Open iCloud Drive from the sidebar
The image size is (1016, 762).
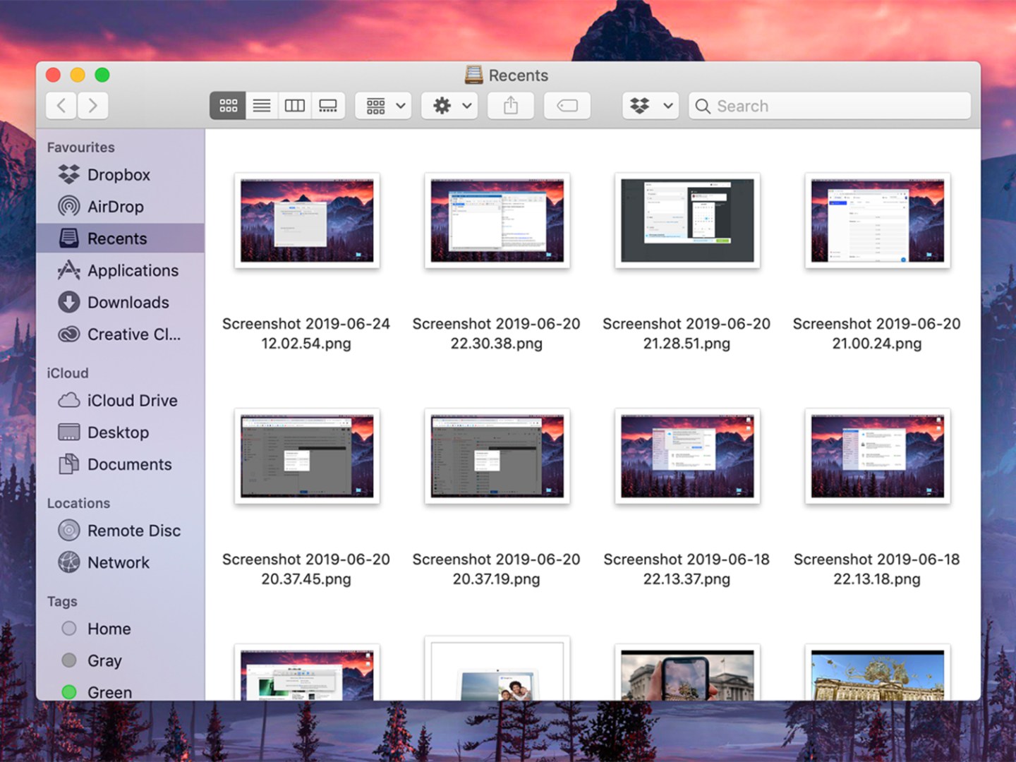coord(133,400)
